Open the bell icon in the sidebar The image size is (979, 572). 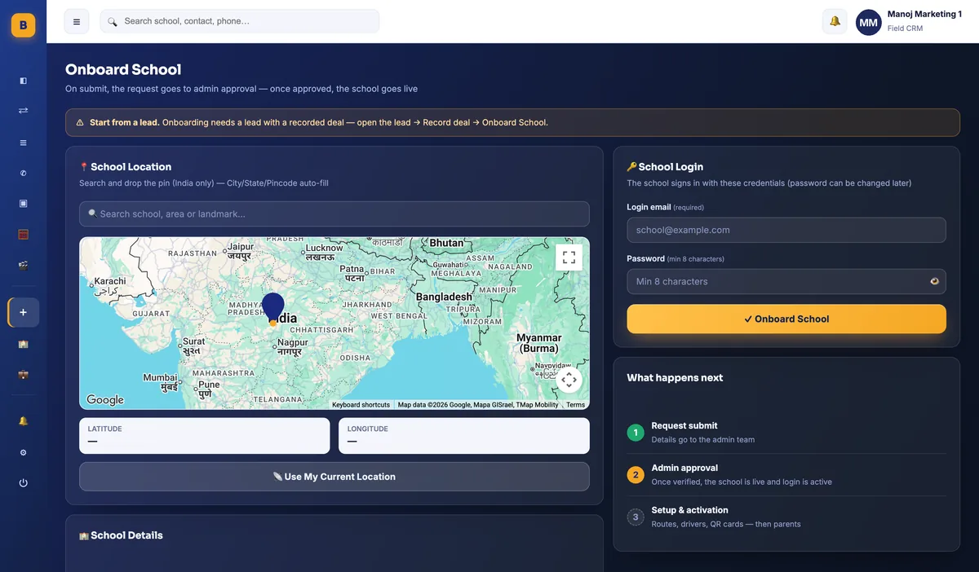tap(23, 421)
